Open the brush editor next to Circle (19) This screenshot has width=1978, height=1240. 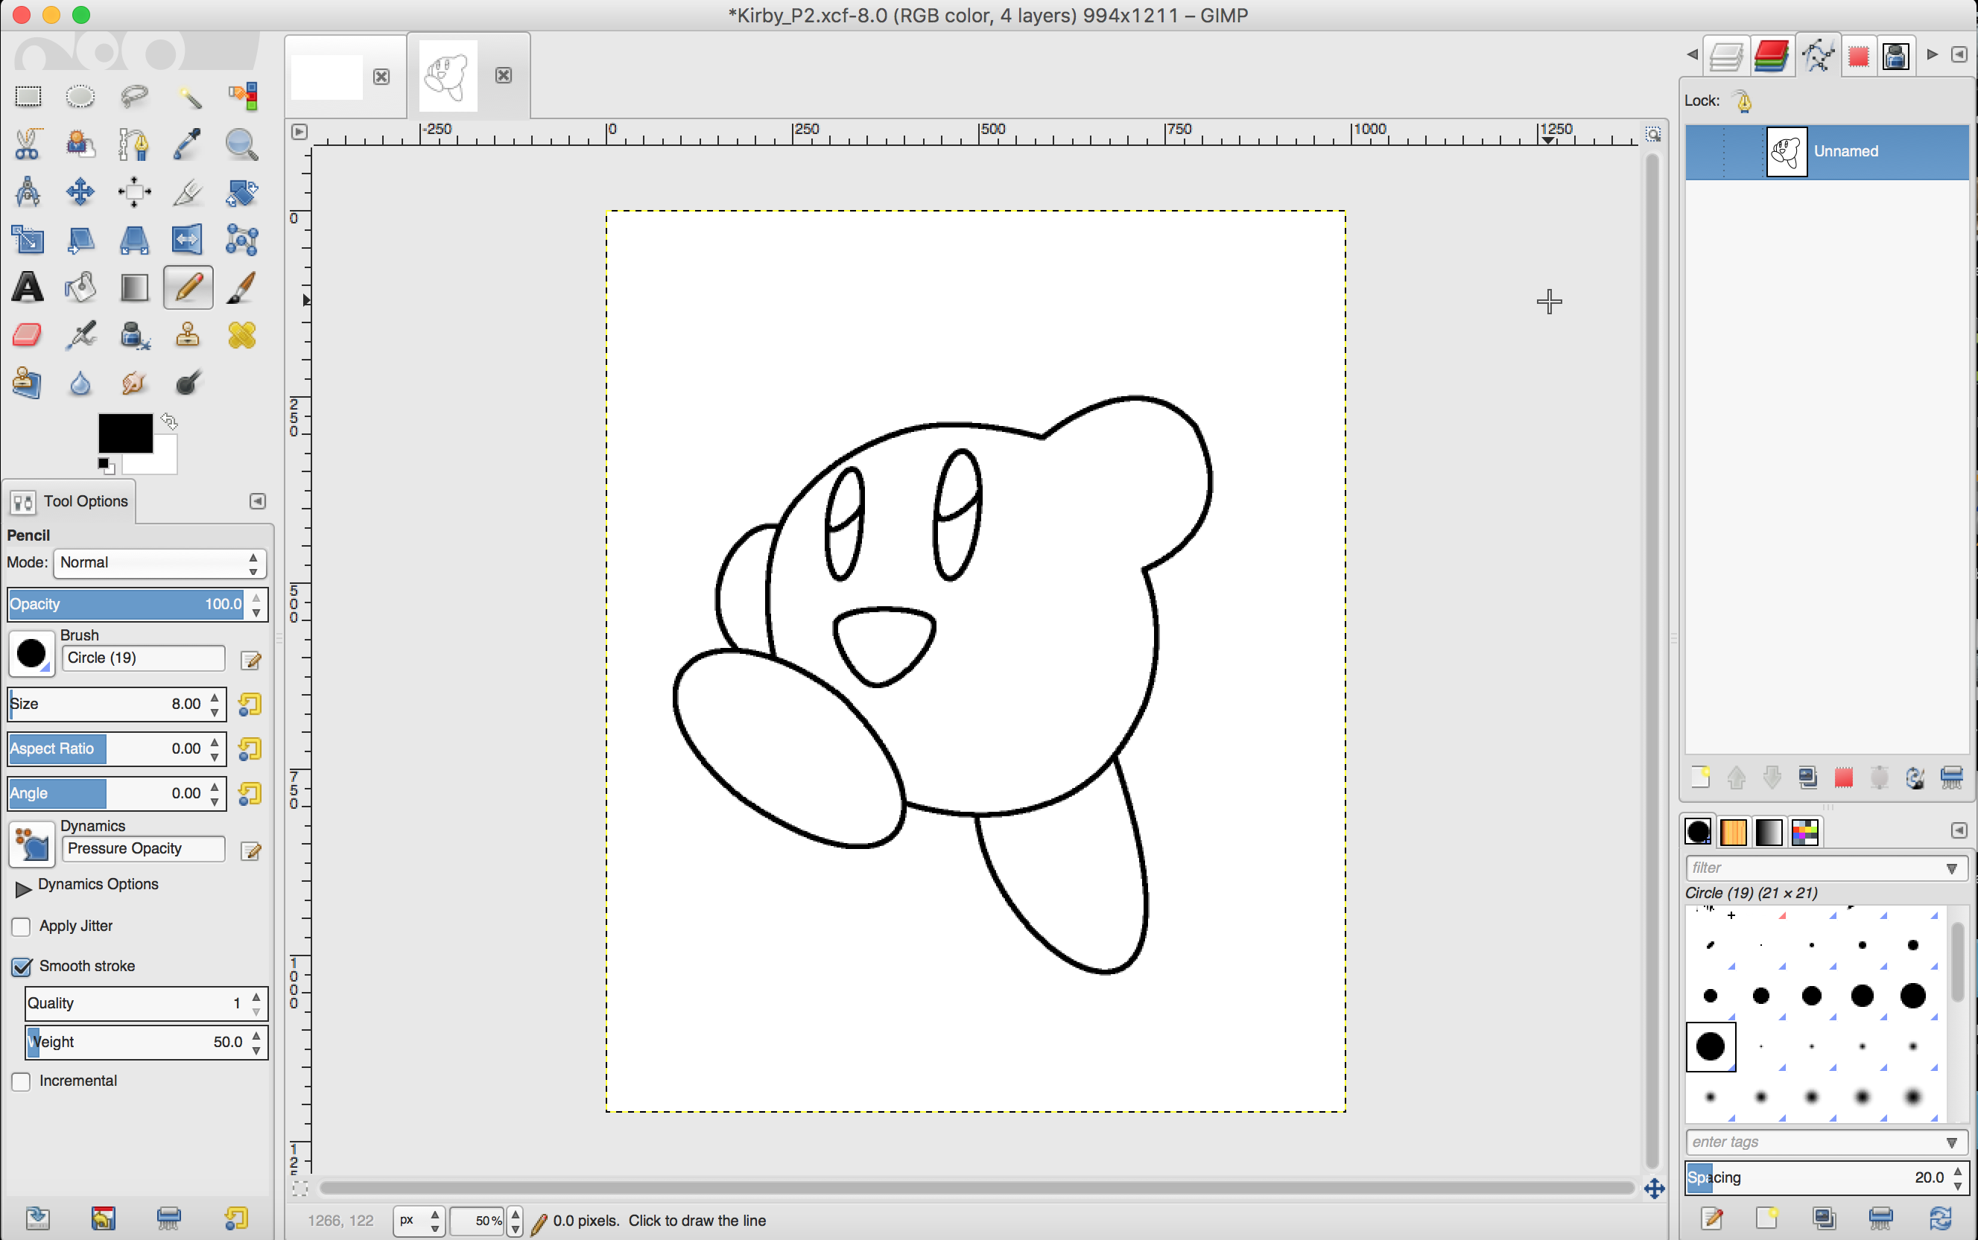click(251, 660)
